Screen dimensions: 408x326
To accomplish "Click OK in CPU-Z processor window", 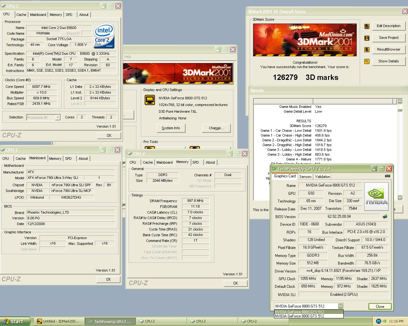I will point(109,136).
